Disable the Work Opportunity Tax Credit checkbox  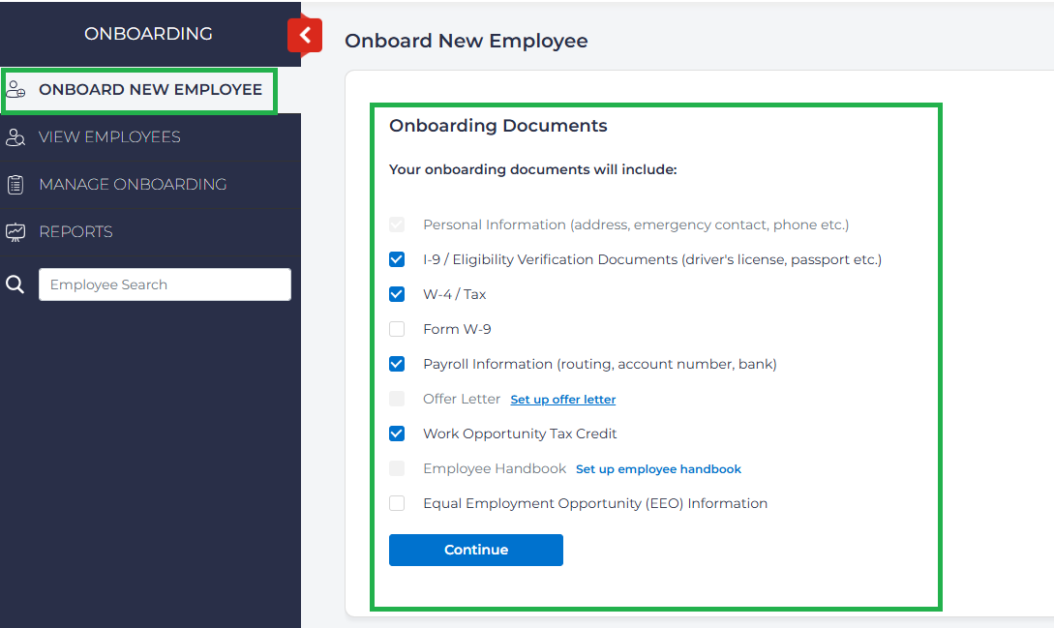coord(397,434)
